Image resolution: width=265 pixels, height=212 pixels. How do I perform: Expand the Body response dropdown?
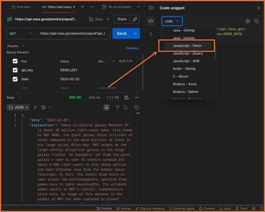click(x=19, y=98)
